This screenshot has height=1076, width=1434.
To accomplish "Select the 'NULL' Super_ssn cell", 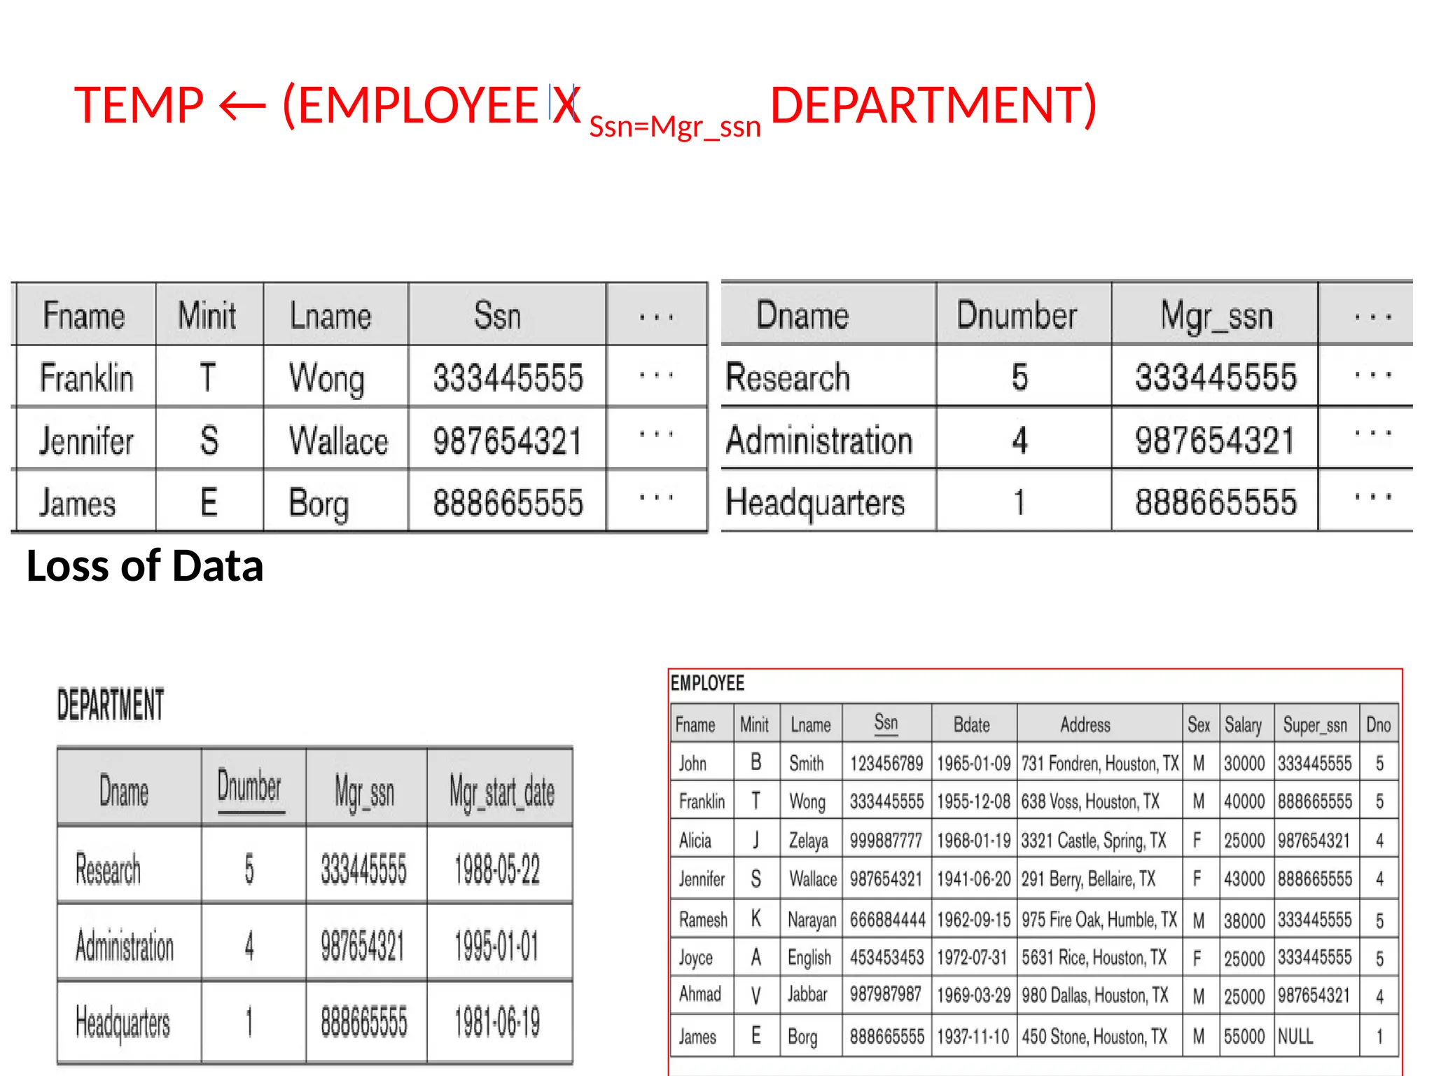I will [1295, 1036].
